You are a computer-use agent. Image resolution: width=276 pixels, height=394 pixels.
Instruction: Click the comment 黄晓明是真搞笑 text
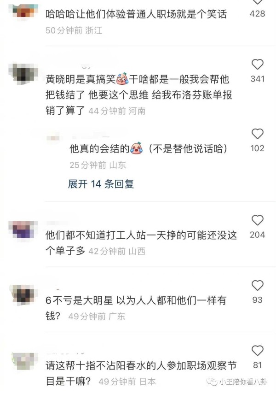[x=139, y=95]
